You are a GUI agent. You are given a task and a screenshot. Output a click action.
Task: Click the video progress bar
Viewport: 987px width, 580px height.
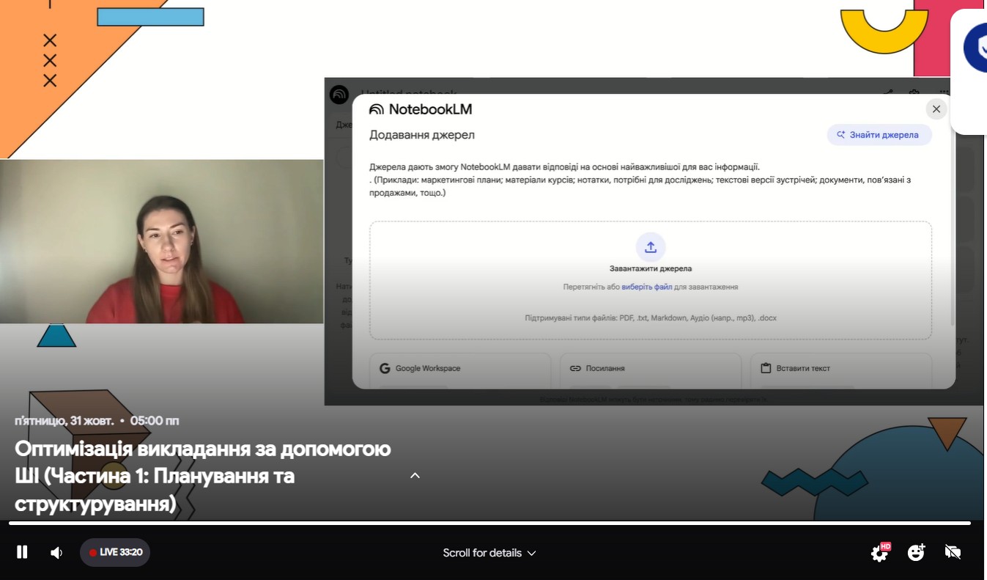click(489, 523)
